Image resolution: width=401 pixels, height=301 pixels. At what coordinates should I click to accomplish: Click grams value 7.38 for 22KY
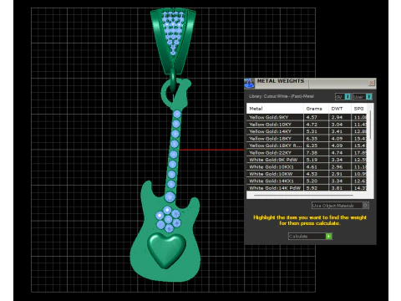coord(312,153)
